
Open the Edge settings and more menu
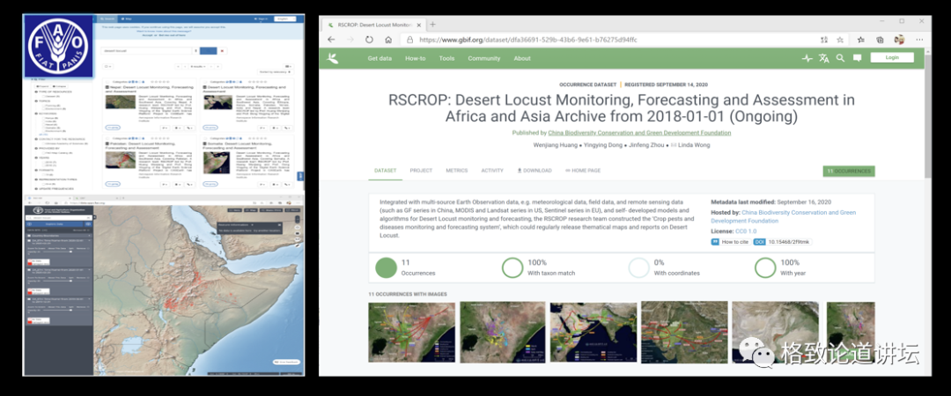tap(919, 40)
